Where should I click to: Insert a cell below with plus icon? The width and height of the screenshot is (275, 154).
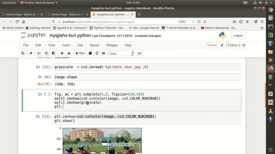point(31,53)
